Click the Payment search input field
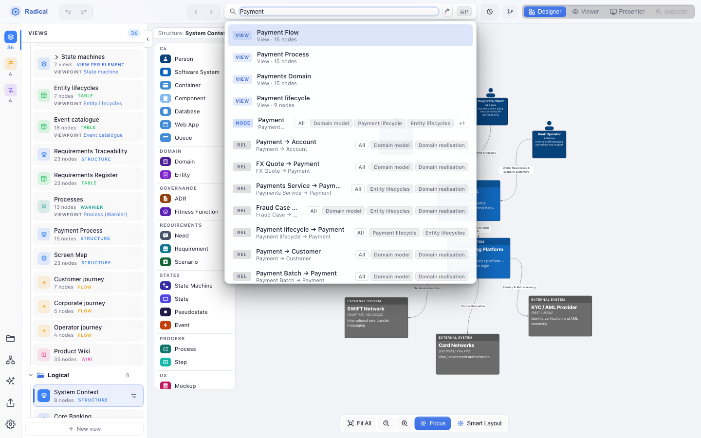Screen dimensions: 701x438 339,12
